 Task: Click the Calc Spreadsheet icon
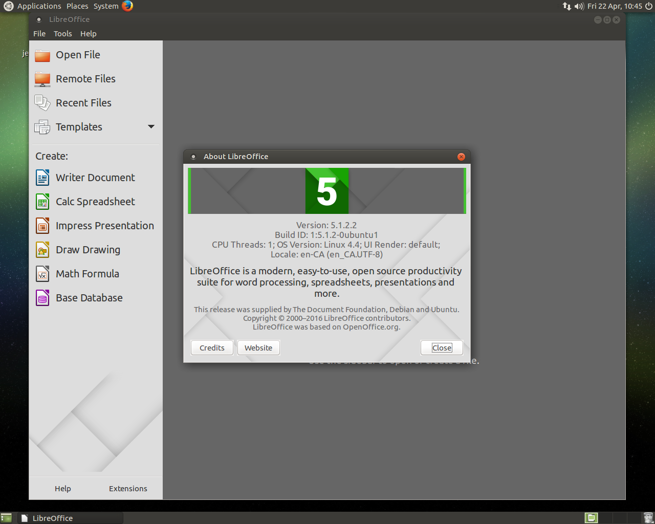[x=42, y=202]
